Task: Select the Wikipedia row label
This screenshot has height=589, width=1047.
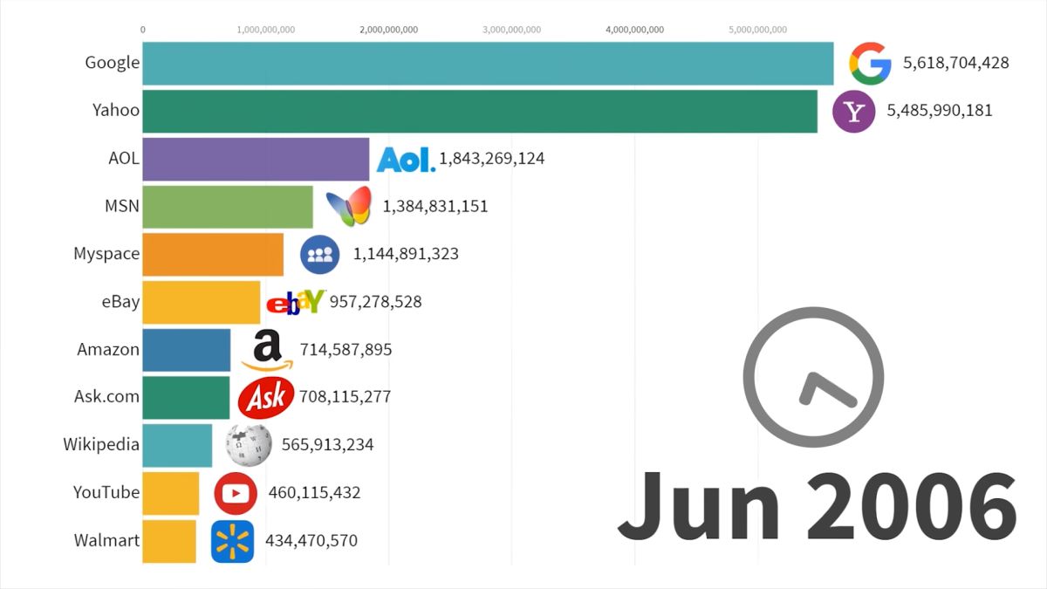Action: point(101,445)
